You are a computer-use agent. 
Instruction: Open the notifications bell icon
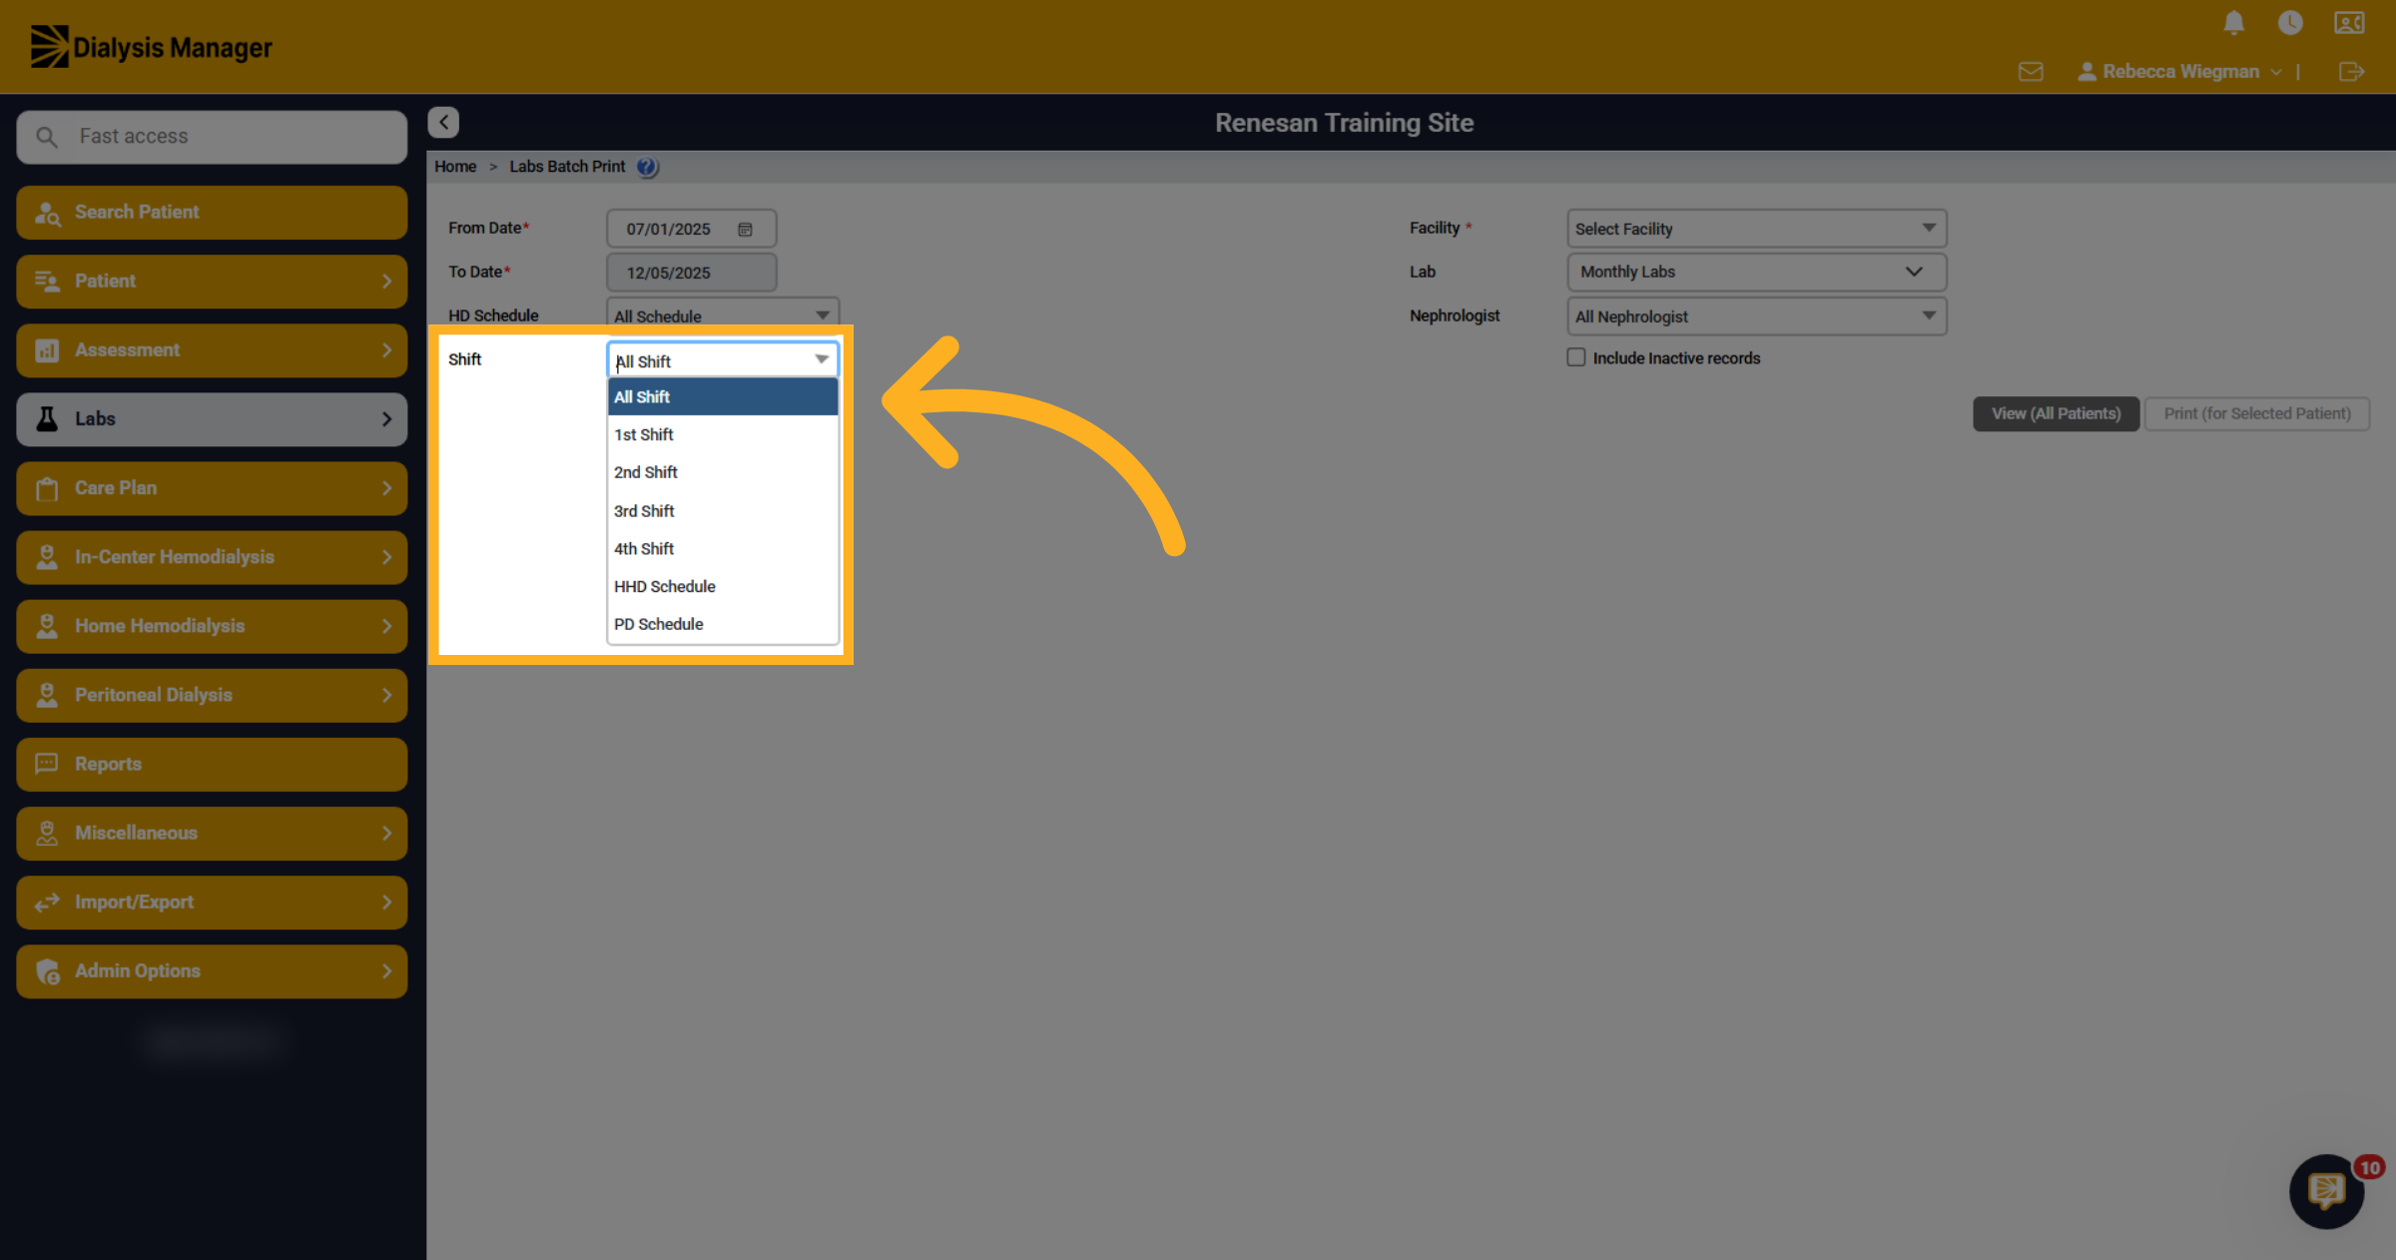[2234, 23]
